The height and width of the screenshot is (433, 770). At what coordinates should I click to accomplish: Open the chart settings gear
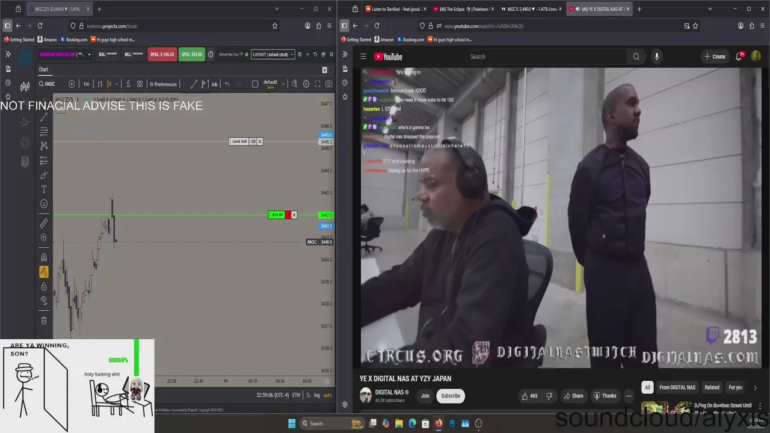pyautogui.click(x=306, y=84)
